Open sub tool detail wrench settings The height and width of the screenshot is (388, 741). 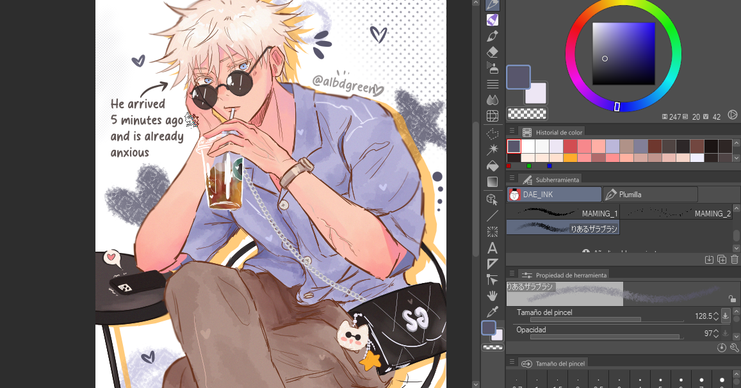click(x=735, y=348)
